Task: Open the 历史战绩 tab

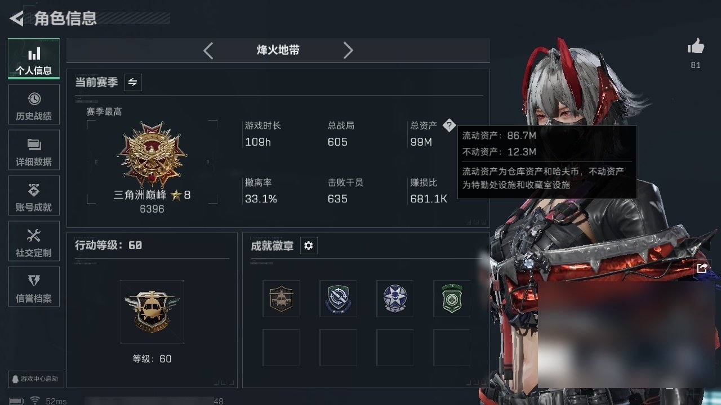Action: point(34,105)
